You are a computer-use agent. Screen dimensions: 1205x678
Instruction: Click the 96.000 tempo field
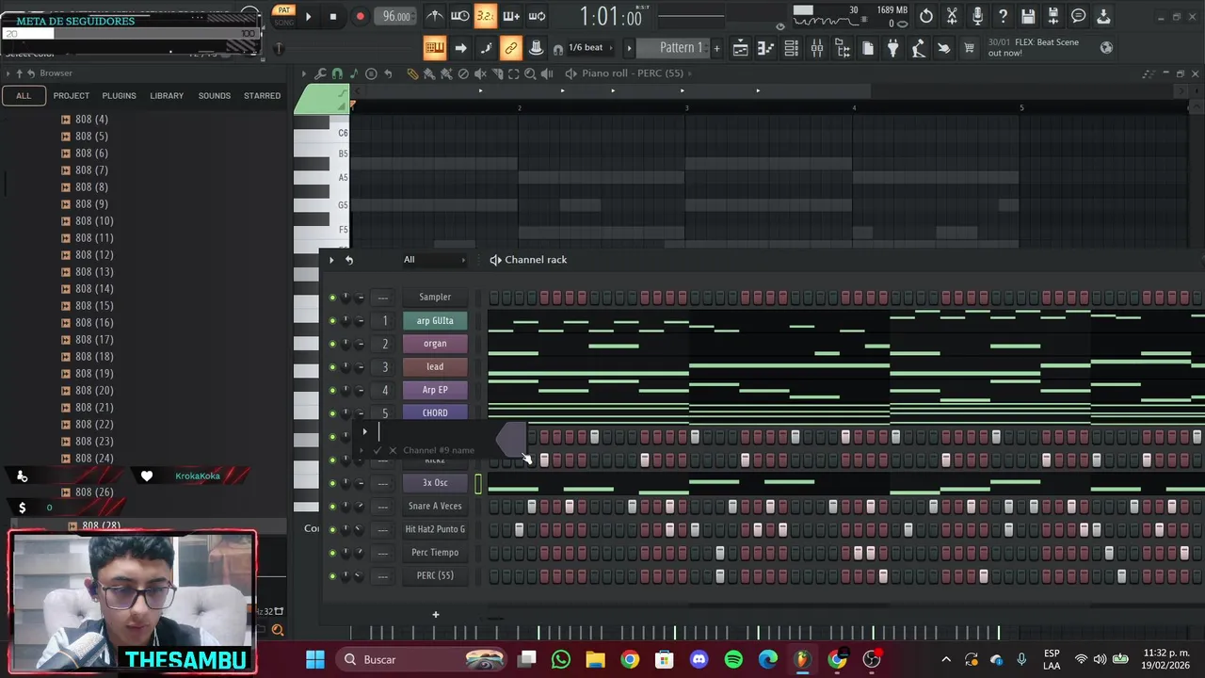point(396,16)
